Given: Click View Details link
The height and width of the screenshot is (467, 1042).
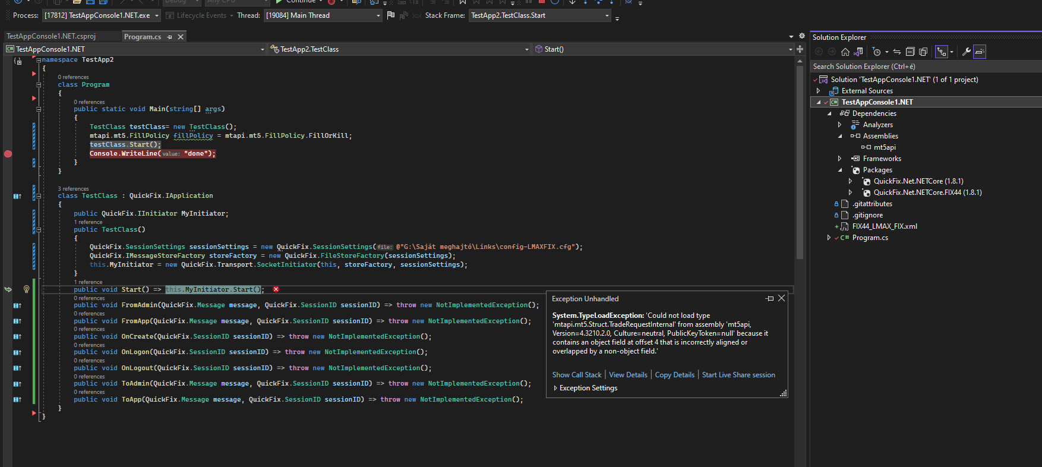Looking at the screenshot, I should coord(628,375).
